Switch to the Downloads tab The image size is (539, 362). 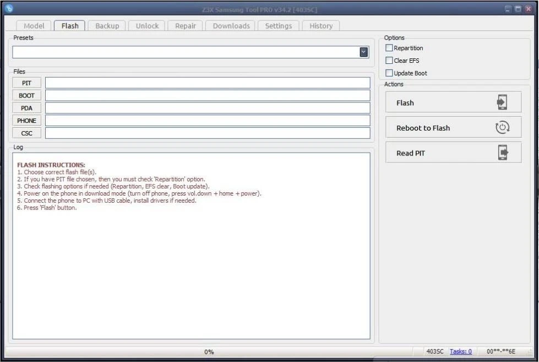tap(231, 26)
